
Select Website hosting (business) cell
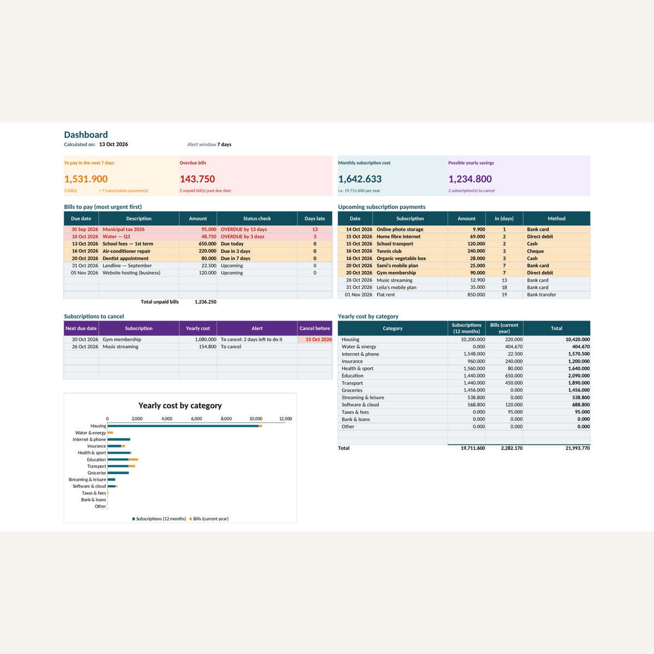139,273
